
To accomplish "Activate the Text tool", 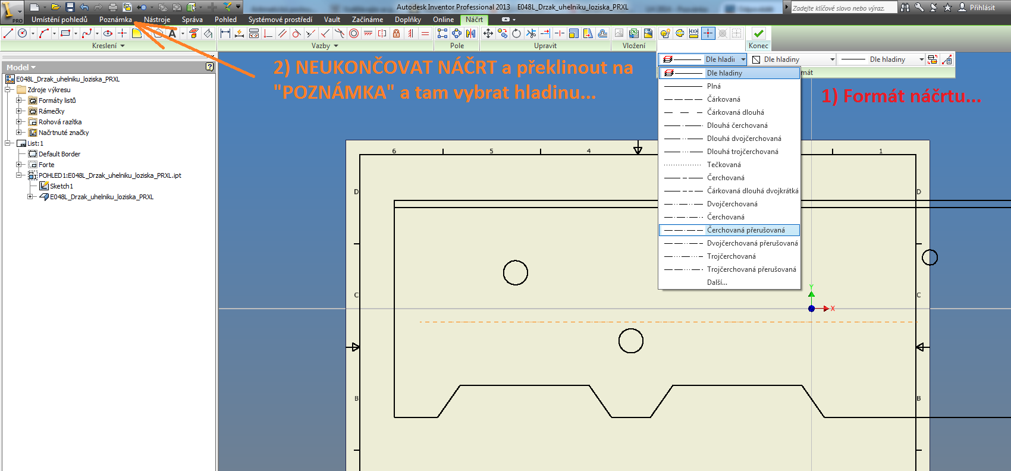I will pos(172,33).
